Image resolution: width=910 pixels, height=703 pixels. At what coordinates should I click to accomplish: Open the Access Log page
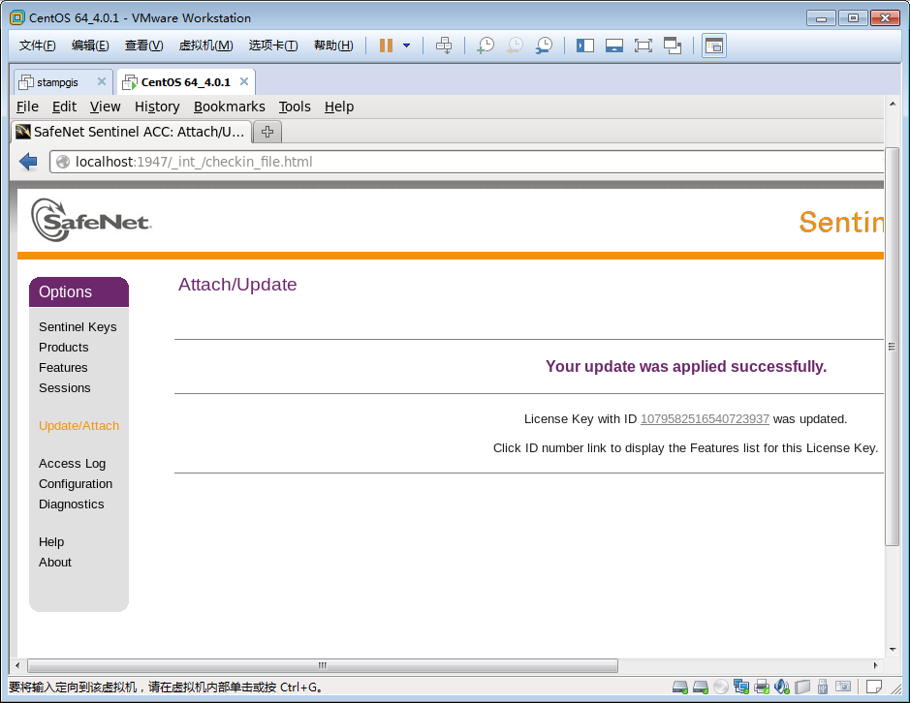72,464
